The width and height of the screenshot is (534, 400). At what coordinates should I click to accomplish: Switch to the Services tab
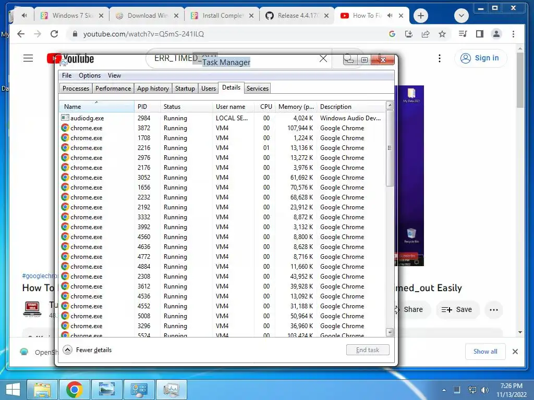coord(258,89)
